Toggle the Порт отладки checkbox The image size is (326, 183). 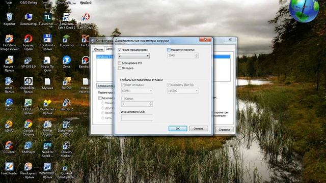123,85
